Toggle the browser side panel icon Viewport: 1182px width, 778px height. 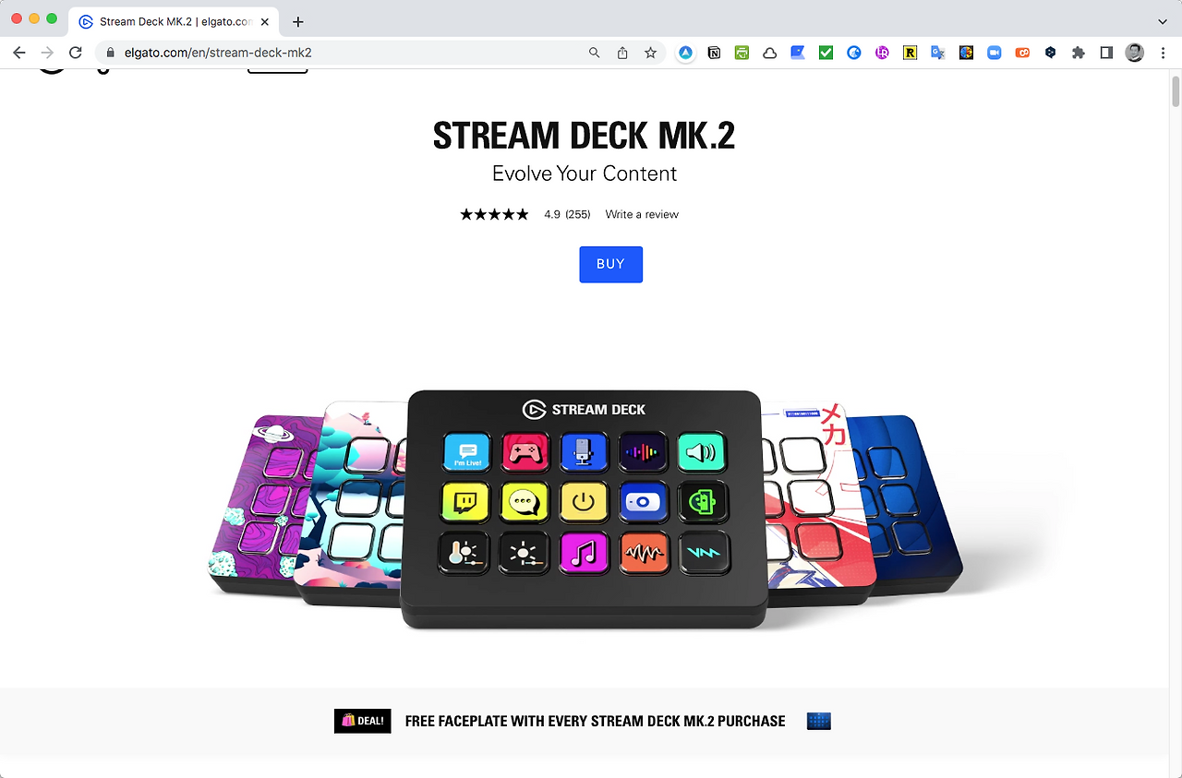[1106, 53]
